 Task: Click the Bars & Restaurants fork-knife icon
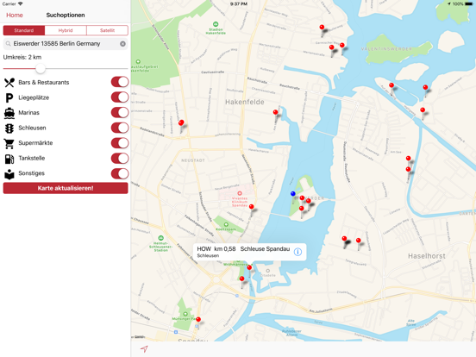[x=9, y=82]
